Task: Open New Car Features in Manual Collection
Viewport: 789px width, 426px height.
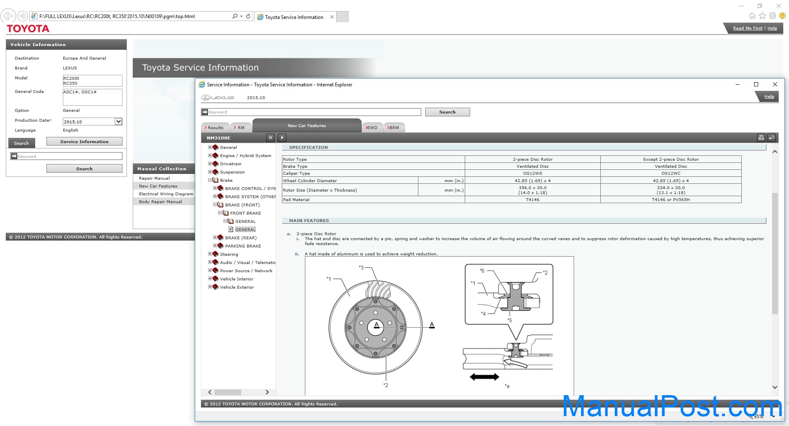Action: tap(158, 186)
